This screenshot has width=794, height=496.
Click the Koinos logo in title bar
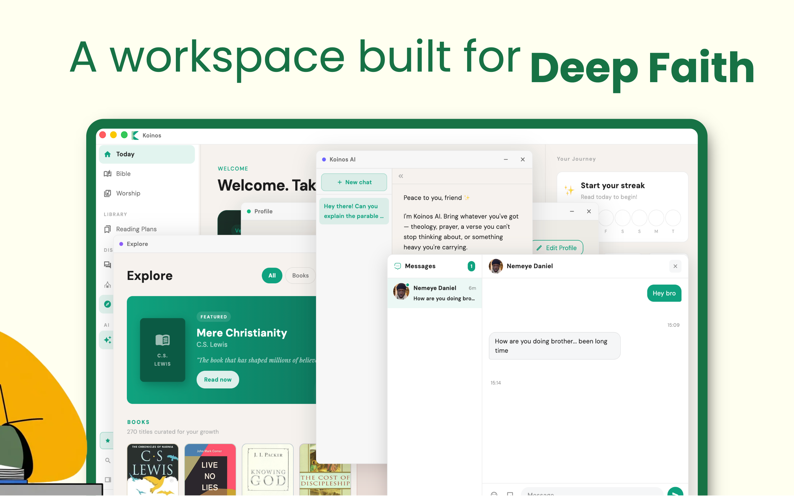point(135,135)
